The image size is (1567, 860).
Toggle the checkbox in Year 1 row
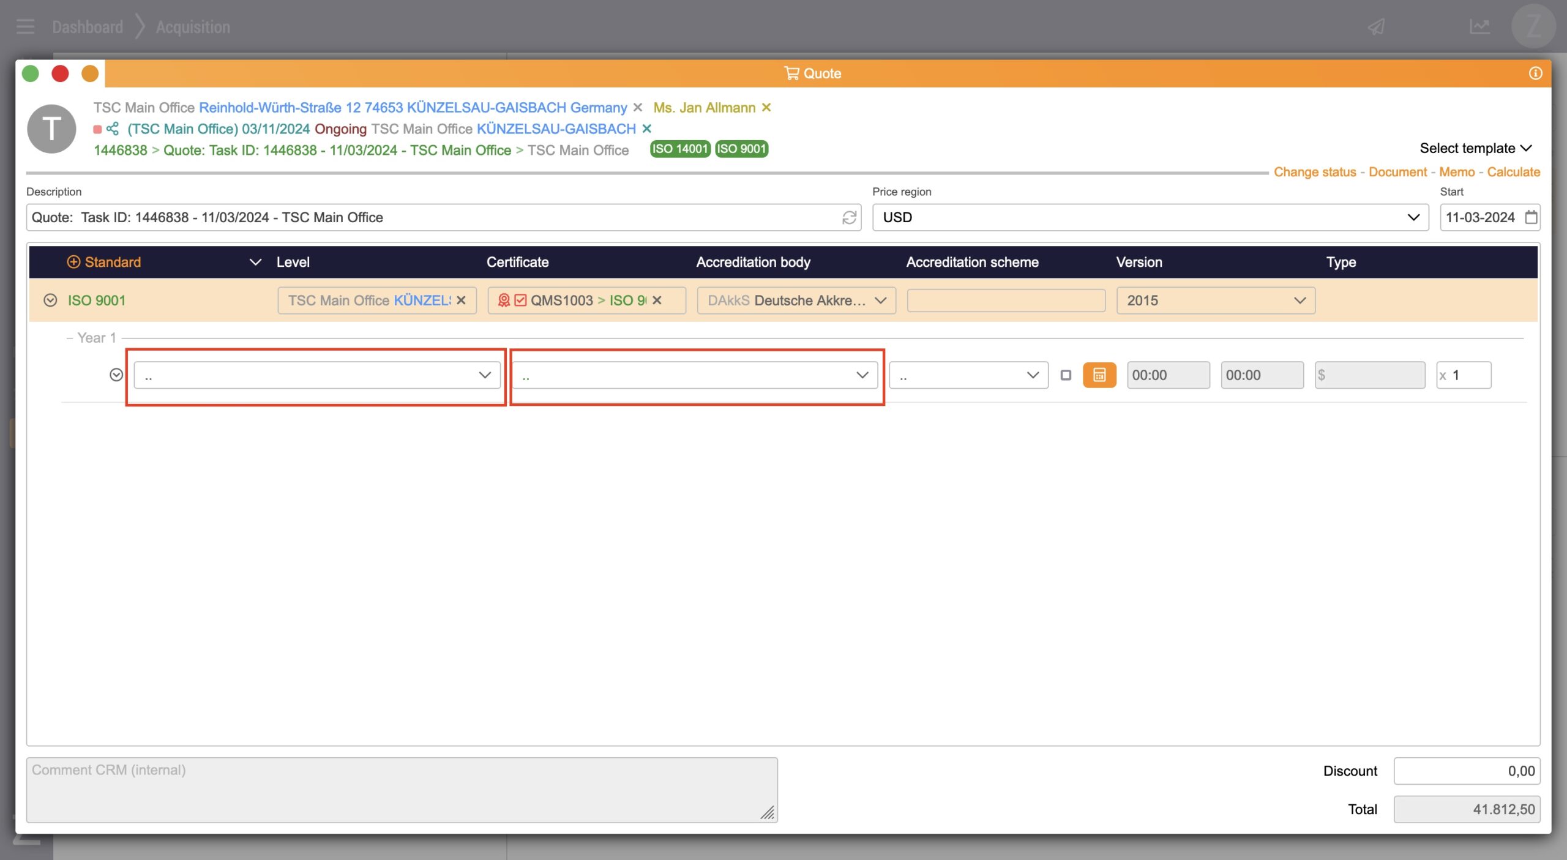pos(1066,375)
